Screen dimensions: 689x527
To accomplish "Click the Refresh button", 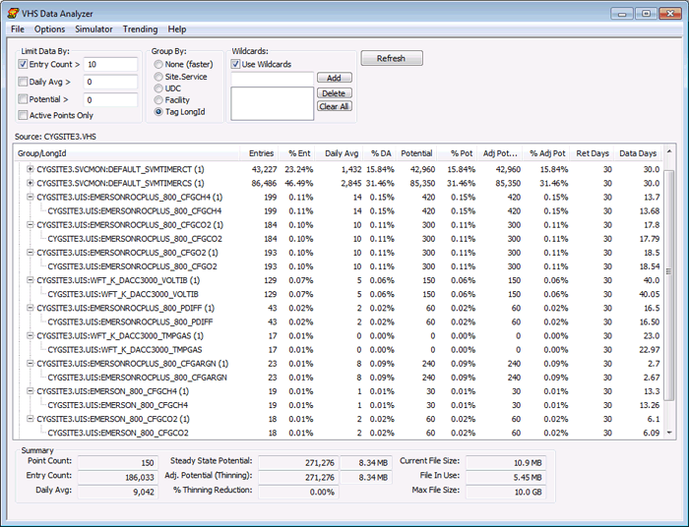I will [392, 58].
